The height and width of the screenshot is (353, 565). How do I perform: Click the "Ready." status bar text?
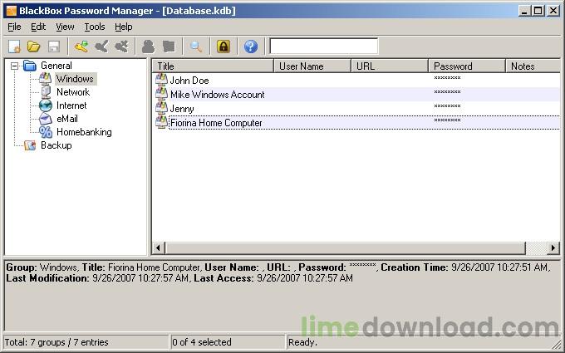[x=302, y=342]
